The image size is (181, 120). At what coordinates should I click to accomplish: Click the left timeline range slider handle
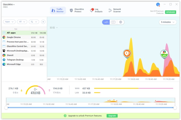(6, 107)
